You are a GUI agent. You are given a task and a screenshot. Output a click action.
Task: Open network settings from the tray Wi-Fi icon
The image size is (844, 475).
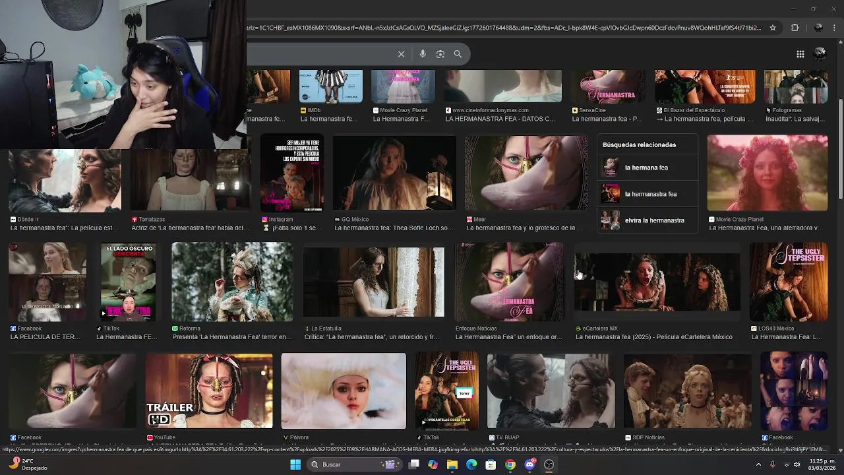785,464
